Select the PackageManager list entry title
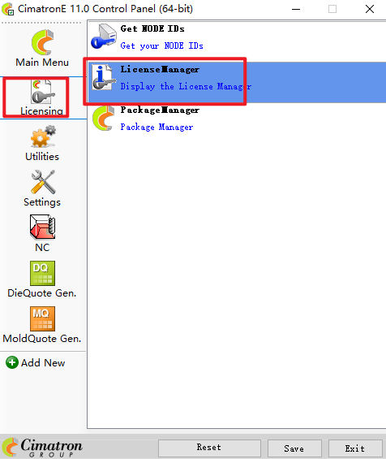Image resolution: width=386 pixels, height=459 pixels. coord(160,110)
